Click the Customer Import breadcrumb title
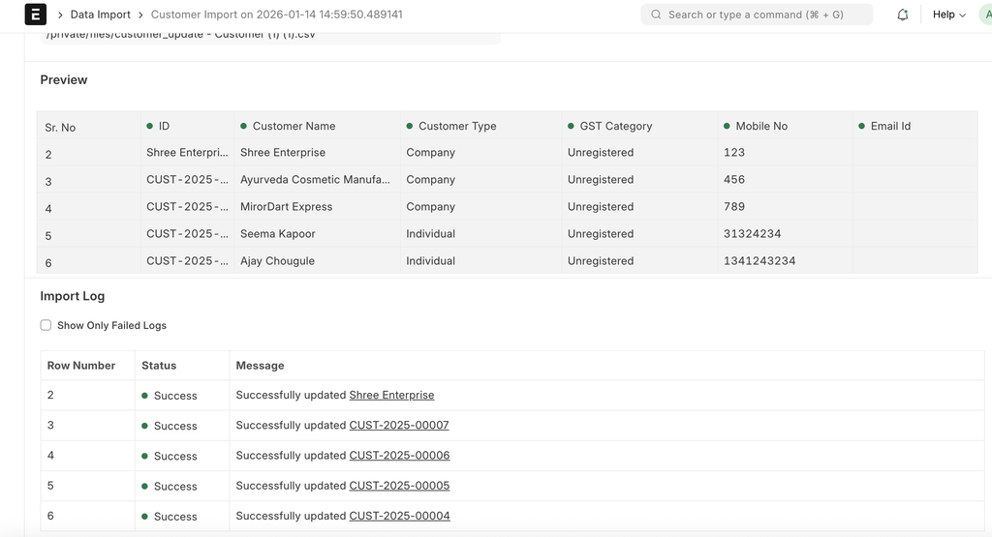This screenshot has width=992, height=537. (x=276, y=15)
